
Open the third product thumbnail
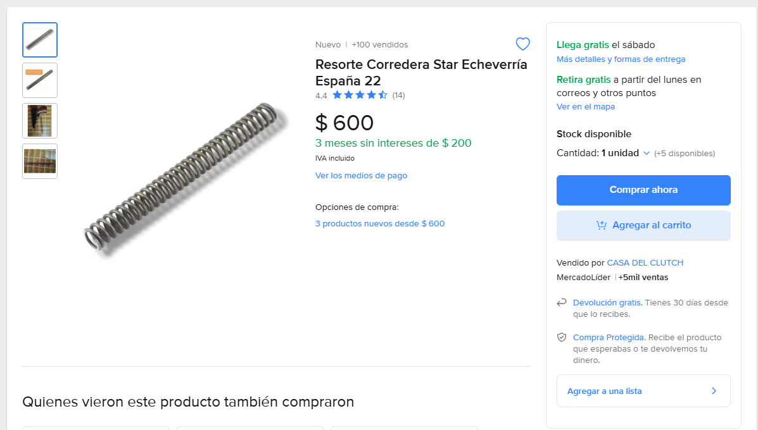coord(40,121)
